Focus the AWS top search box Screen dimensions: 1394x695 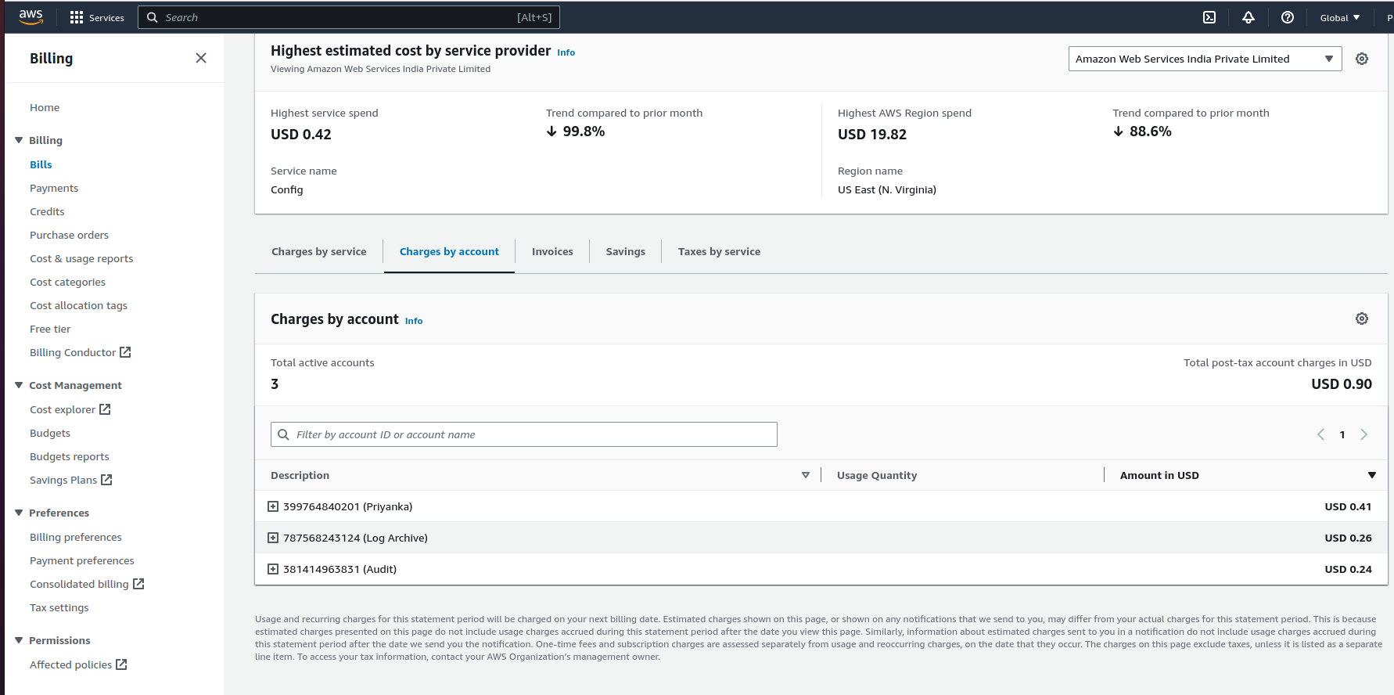pyautogui.click(x=349, y=17)
